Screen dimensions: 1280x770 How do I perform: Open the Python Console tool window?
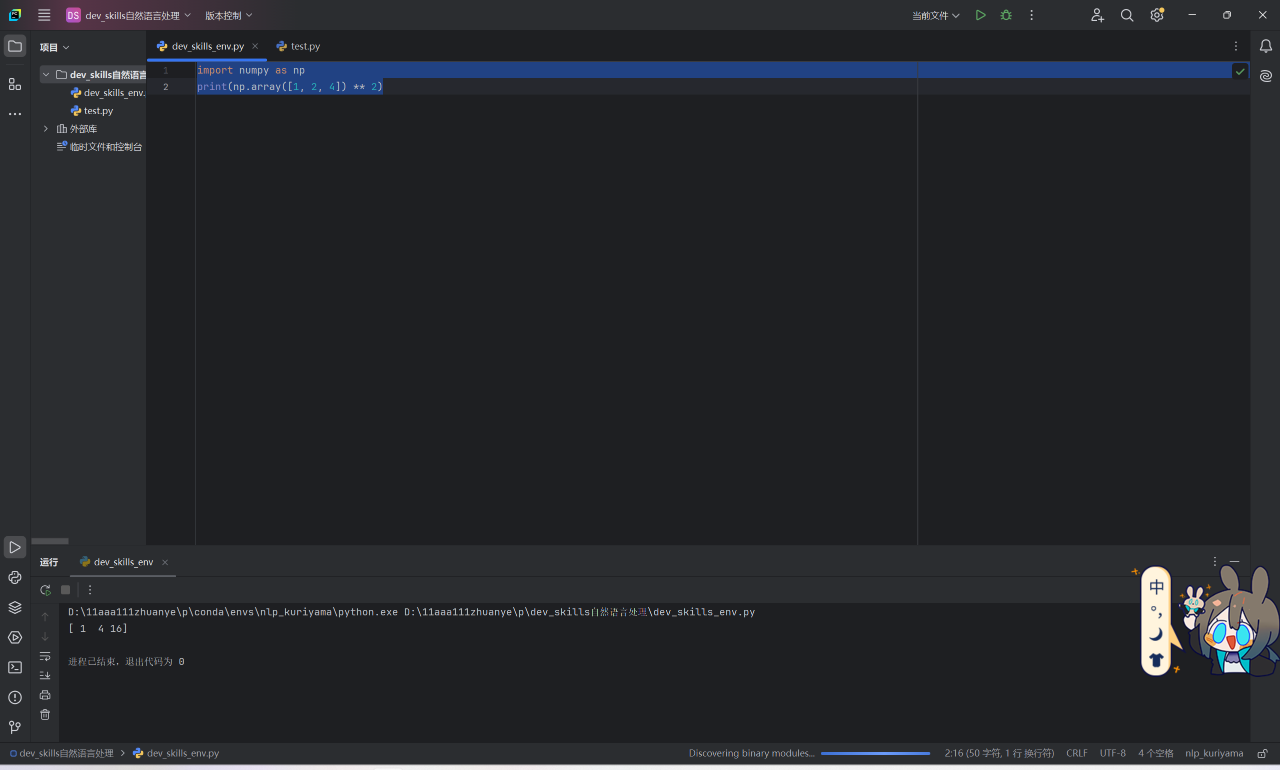pos(15,577)
